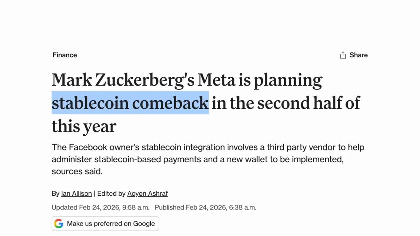Click the Share icon above the headline
The width and height of the screenshot is (420, 236).
[343, 55]
